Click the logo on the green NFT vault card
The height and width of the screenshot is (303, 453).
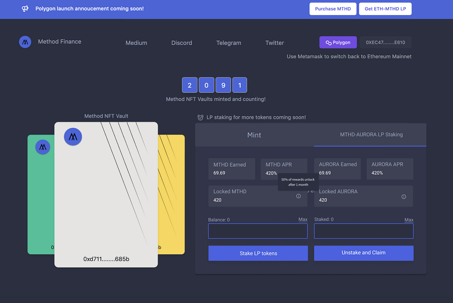click(43, 147)
